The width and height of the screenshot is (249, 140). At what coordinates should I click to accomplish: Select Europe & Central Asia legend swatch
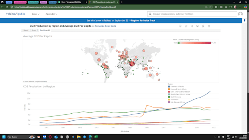point(169,89)
